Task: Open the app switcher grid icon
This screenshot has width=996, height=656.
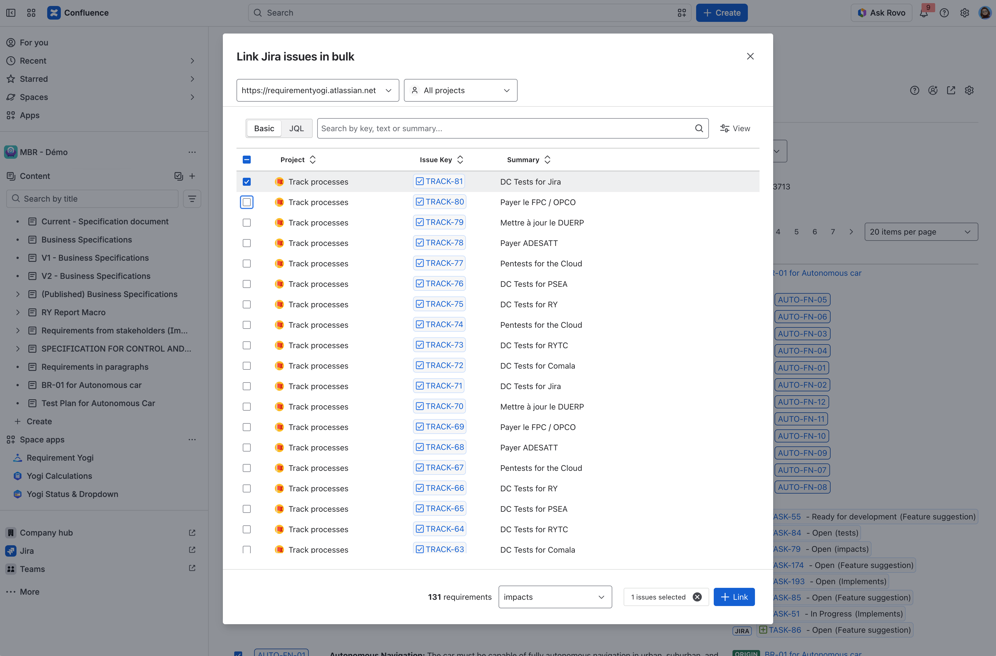Action: (31, 12)
